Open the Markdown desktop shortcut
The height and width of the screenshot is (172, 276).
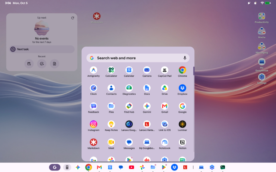[x=97, y=16]
